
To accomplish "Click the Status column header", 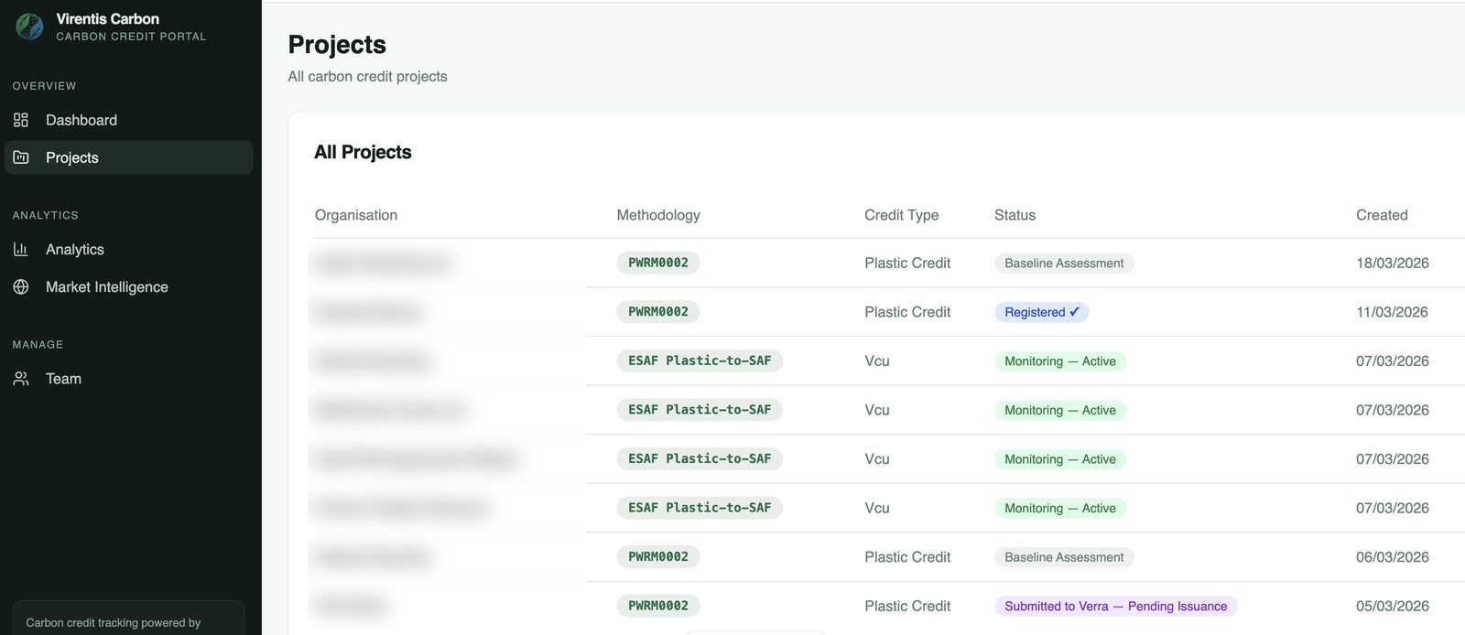I will coord(1015,215).
